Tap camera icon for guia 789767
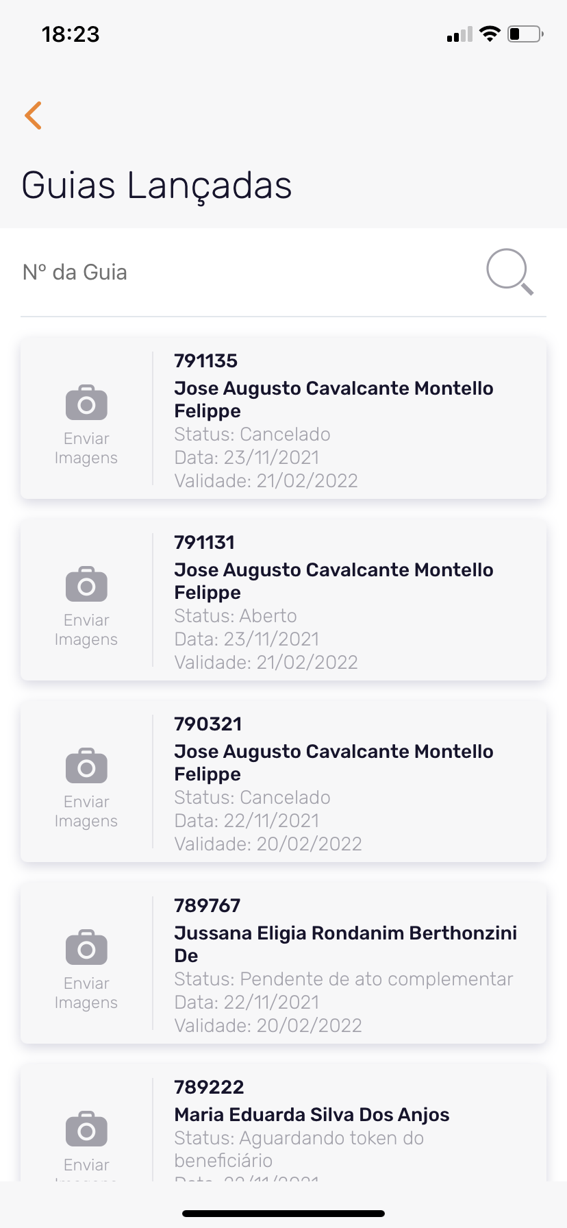This screenshot has height=1228, width=567. pyautogui.click(x=86, y=948)
